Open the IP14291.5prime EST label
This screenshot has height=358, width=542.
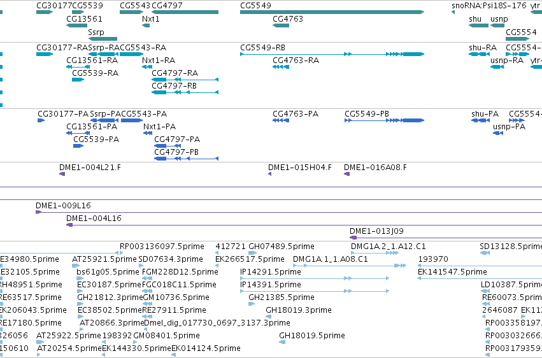pyautogui.click(x=271, y=272)
